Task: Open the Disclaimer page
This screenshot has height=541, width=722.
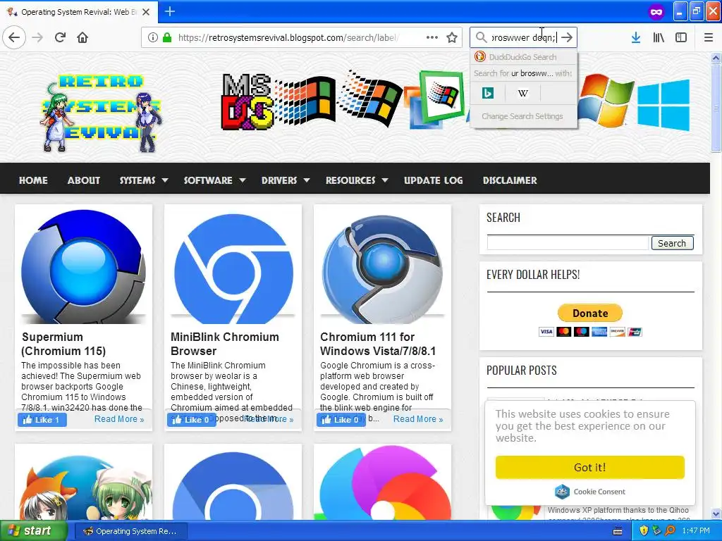Action: click(x=510, y=180)
